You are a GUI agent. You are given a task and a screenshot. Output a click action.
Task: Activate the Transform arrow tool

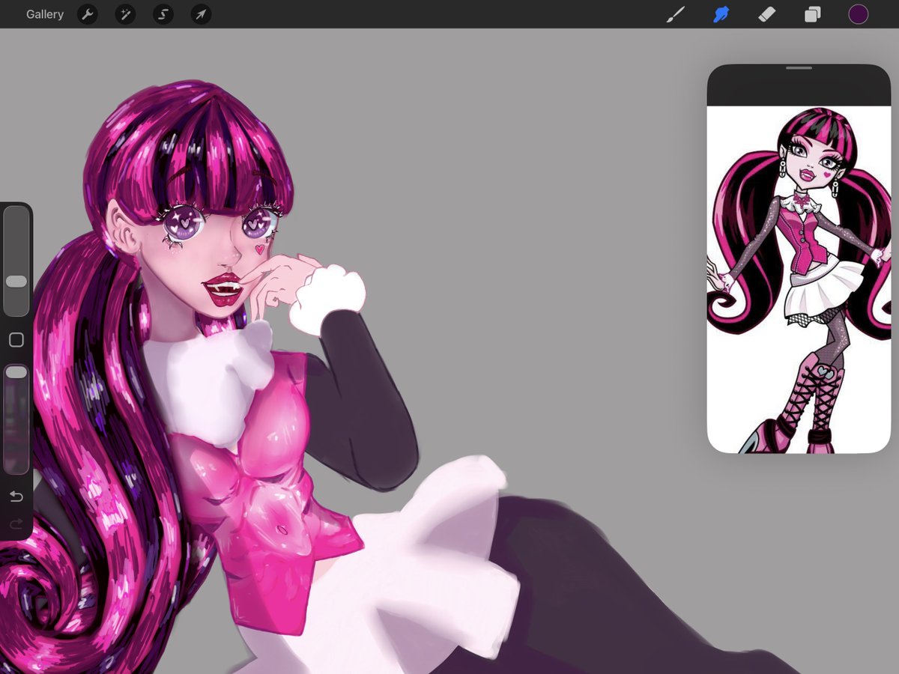click(201, 14)
